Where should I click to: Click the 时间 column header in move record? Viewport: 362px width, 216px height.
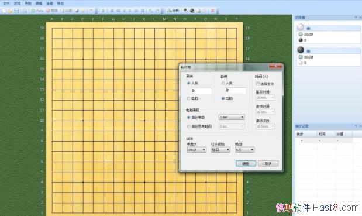325,134
